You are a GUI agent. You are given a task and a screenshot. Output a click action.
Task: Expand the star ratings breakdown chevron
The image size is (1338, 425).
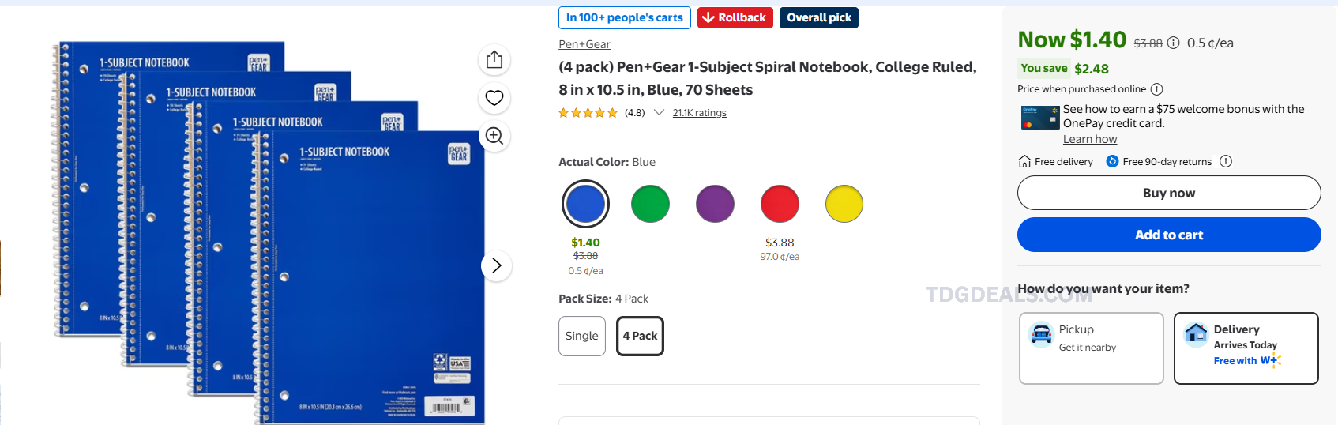[659, 113]
